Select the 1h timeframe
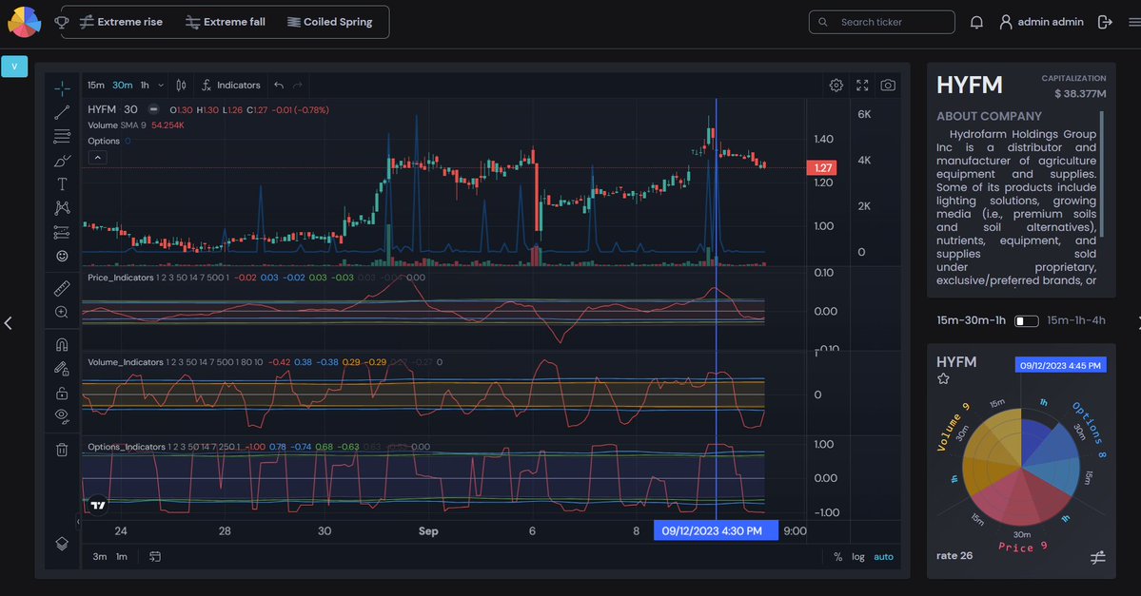The height and width of the screenshot is (596, 1141). 145,85
